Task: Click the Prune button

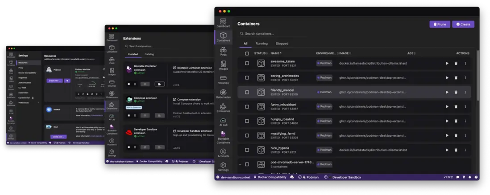Action: 440,24
